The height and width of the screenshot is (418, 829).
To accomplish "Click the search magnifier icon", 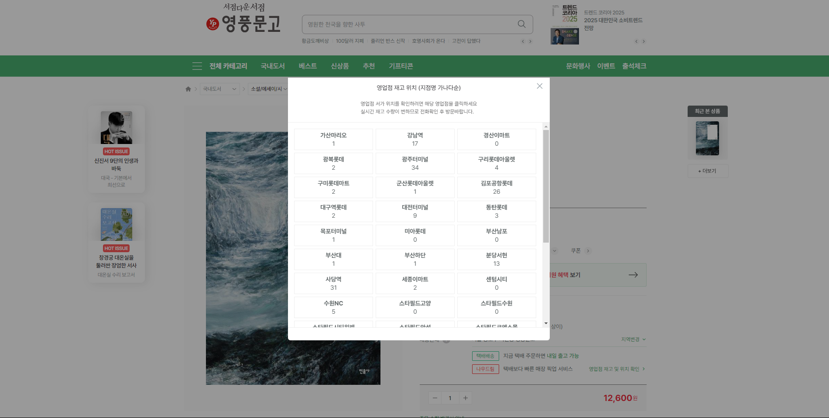I will click(521, 24).
